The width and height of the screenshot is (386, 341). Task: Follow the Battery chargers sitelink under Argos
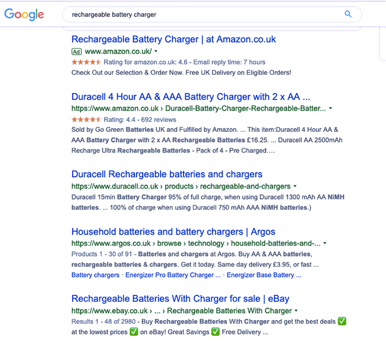click(96, 275)
